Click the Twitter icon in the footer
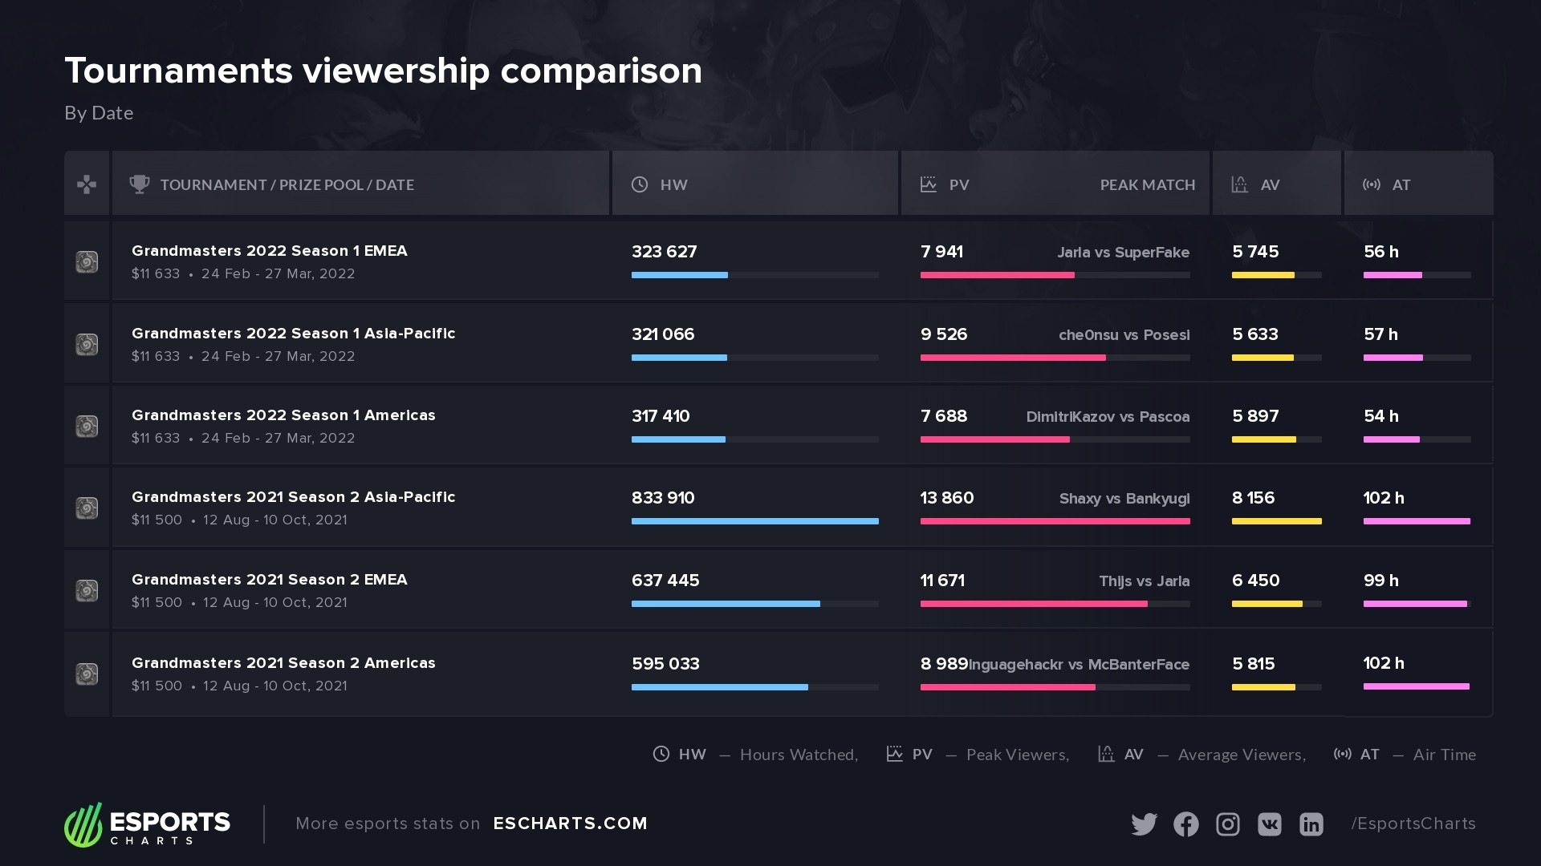 [1144, 824]
